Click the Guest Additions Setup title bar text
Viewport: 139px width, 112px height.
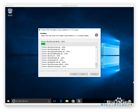point(60,30)
